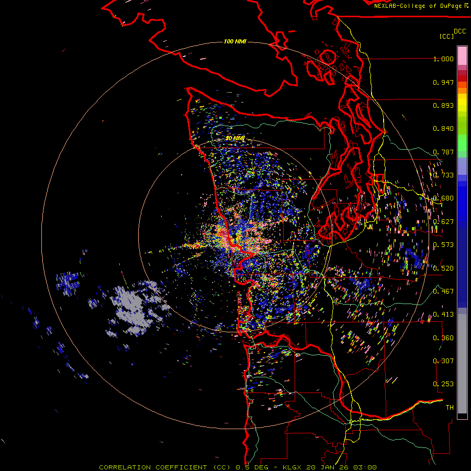Select the 0.253 scale value
Image resolution: width=471 pixels, height=471 pixels.
point(443,384)
